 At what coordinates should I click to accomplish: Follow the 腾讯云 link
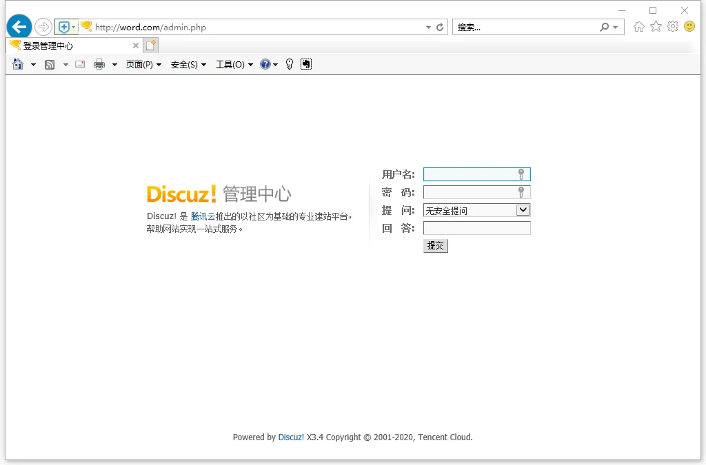point(203,216)
